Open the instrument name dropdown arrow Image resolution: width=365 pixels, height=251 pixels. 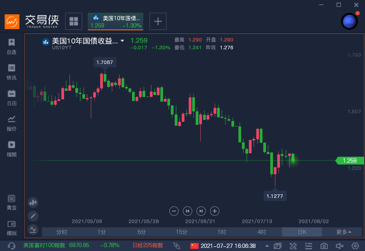click(122, 41)
